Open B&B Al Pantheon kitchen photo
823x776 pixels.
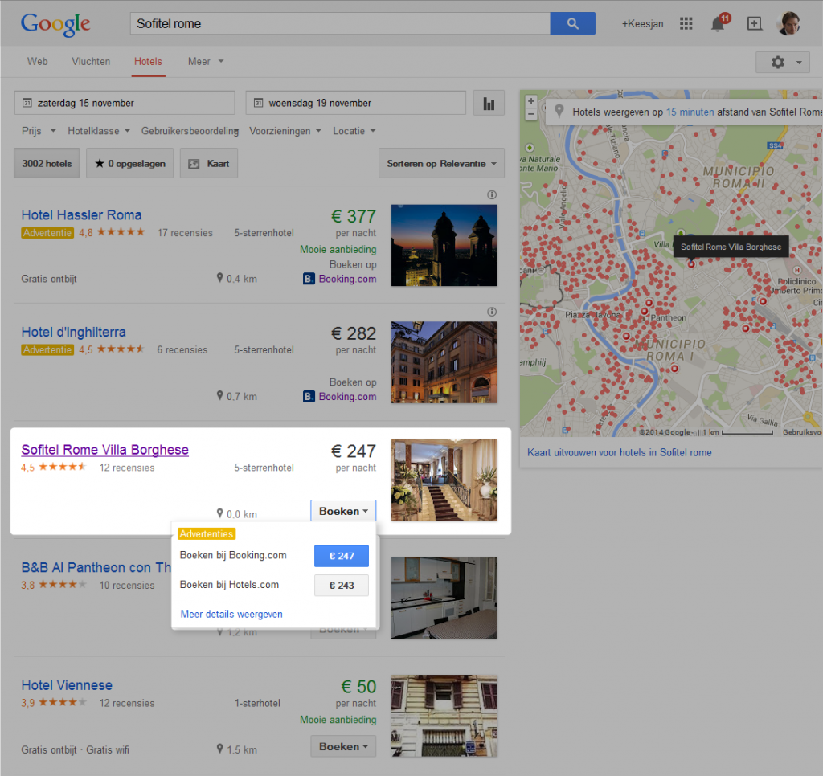[x=444, y=598]
